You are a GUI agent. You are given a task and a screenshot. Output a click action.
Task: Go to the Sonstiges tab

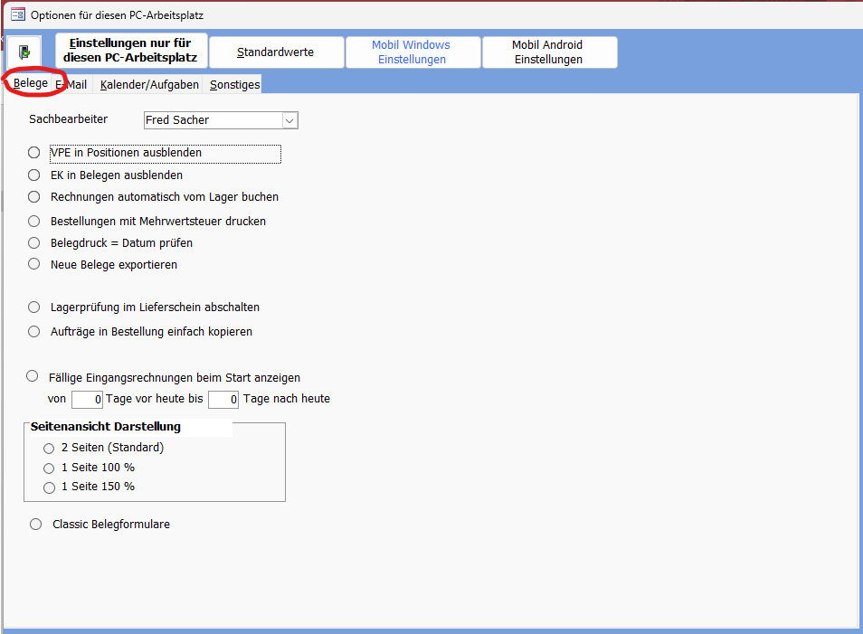[234, 84]
